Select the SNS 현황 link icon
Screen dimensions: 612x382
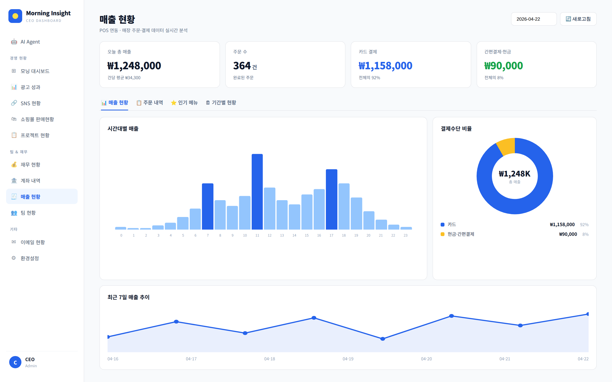14,103
